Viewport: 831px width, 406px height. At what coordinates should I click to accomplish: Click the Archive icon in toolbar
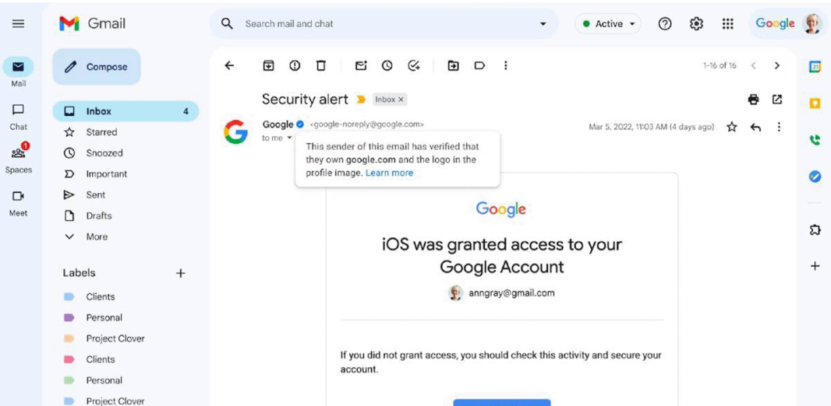pyautogui.click(x=269, y=65)
